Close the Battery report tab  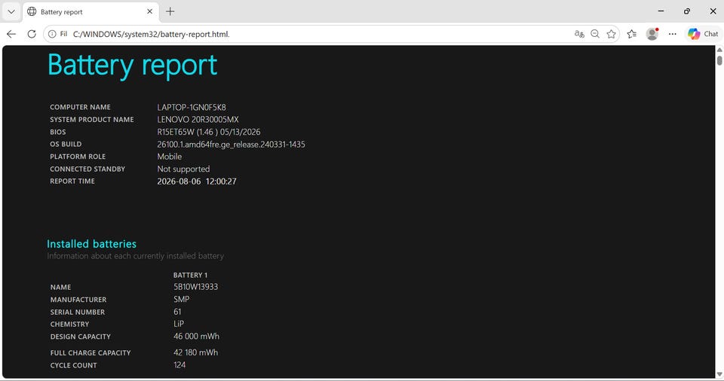pyautogui.click(x=149, y=11)
